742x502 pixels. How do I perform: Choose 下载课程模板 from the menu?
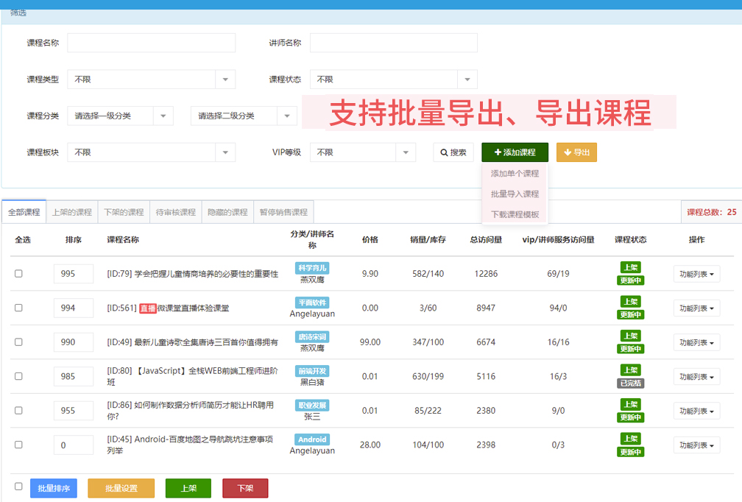coord(515,214)
